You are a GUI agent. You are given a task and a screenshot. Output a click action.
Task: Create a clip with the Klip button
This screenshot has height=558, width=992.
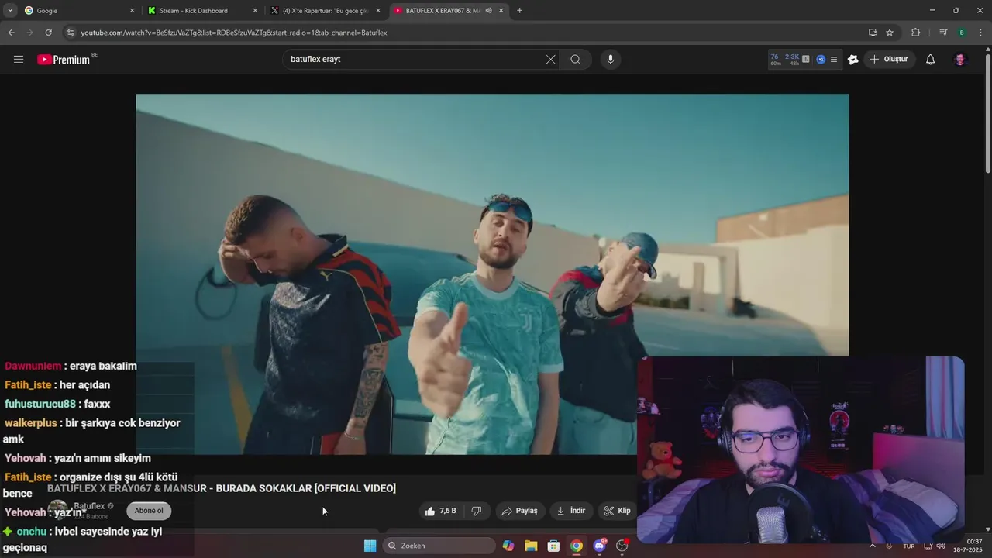618,511
